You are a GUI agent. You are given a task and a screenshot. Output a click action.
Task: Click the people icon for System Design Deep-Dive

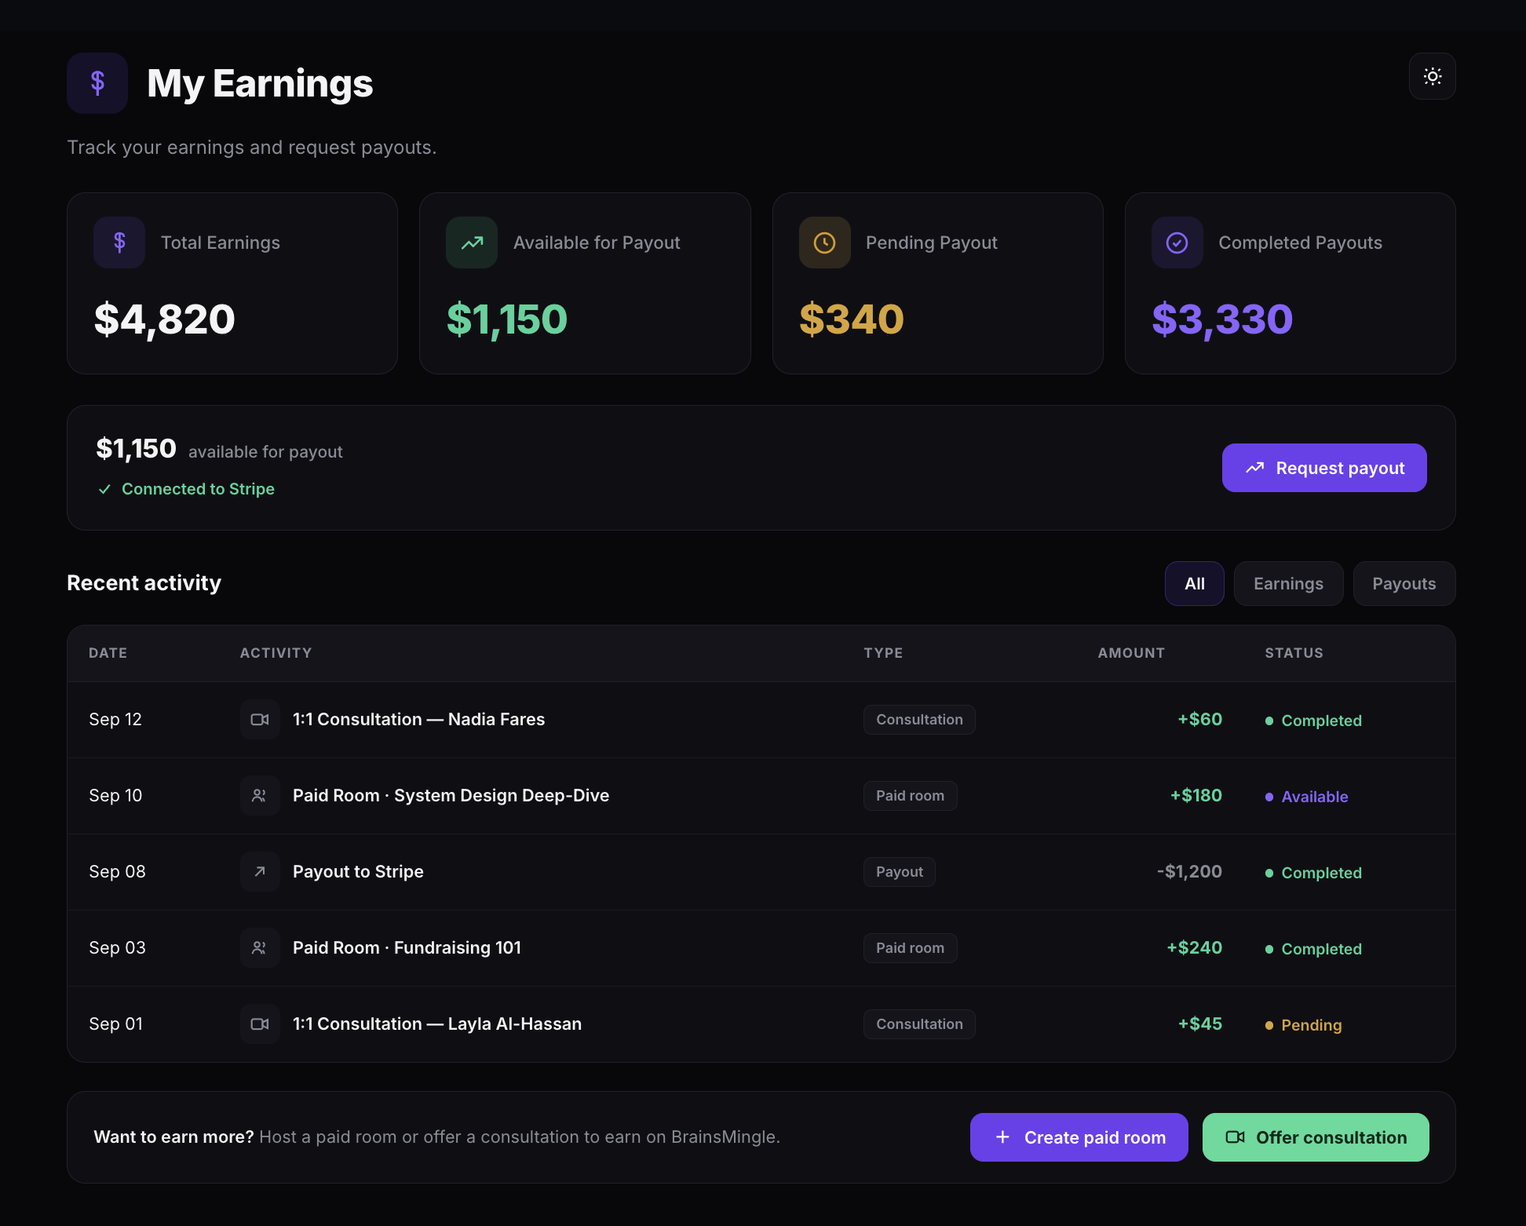pos(260,795)
